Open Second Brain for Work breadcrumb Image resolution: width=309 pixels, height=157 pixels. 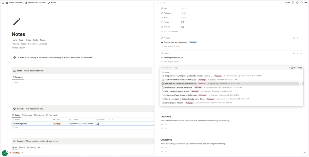[35, 3]
